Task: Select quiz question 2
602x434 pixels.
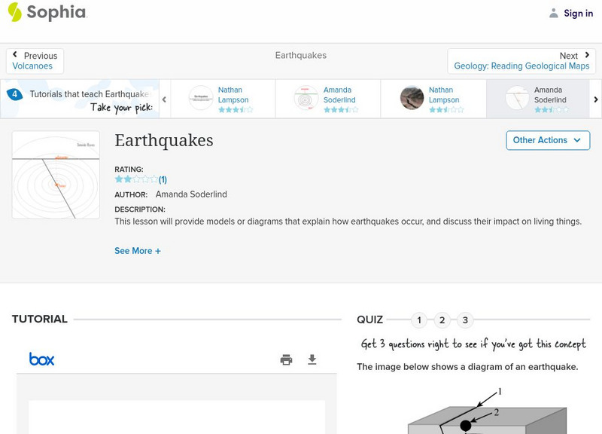Action: pos(442,320)
